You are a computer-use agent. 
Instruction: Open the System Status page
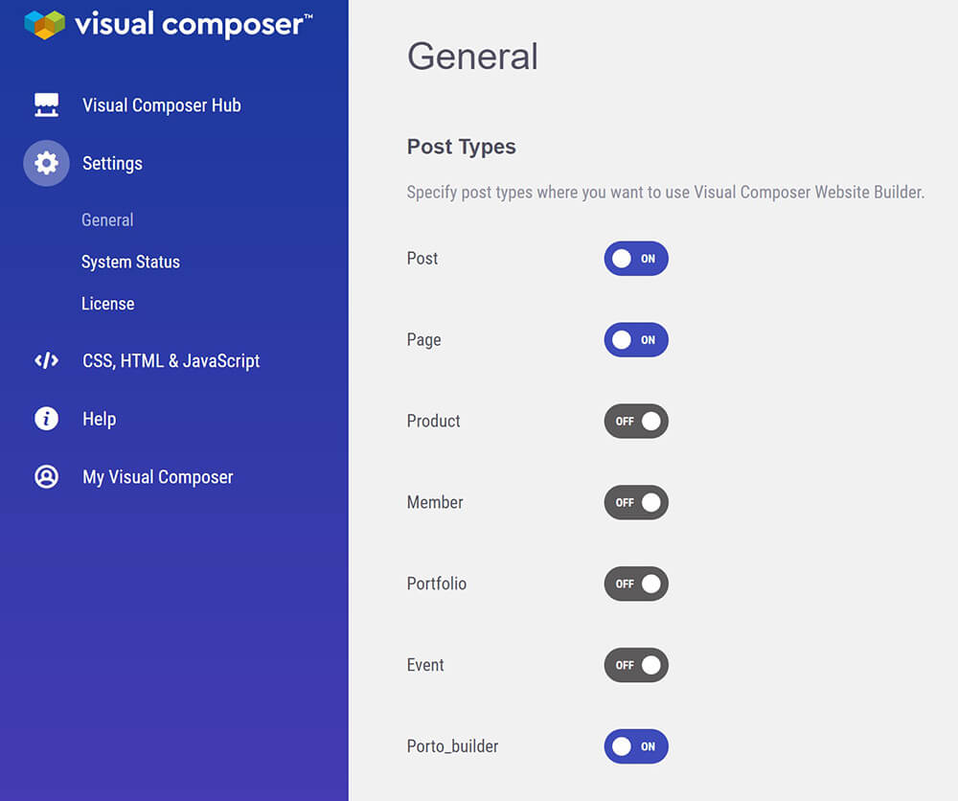point(130,262)
